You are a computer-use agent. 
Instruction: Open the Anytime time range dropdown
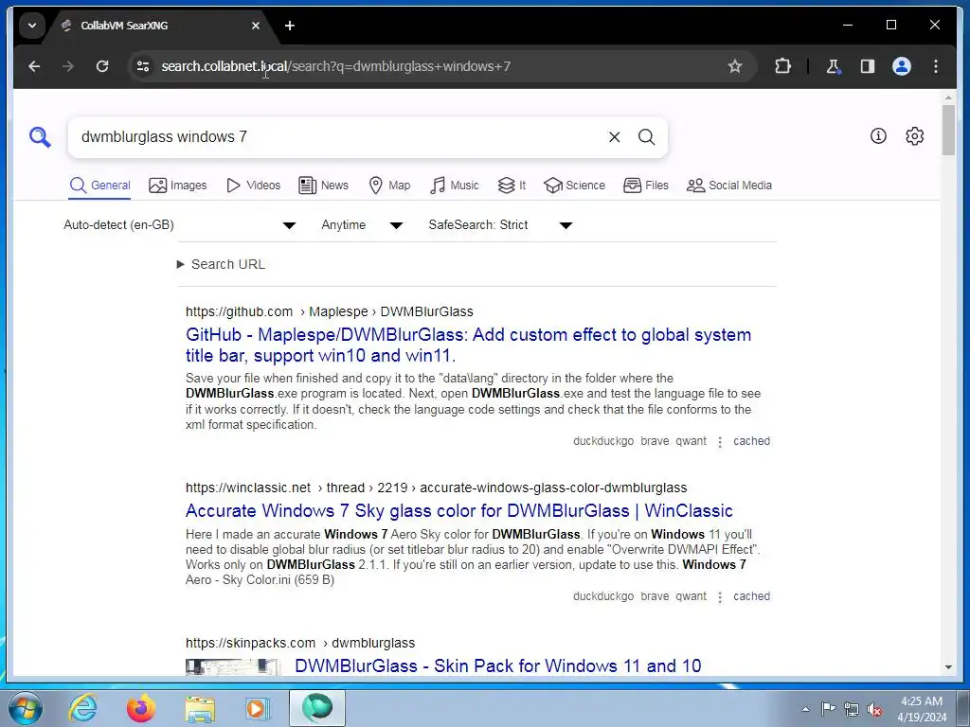point(363,225)
